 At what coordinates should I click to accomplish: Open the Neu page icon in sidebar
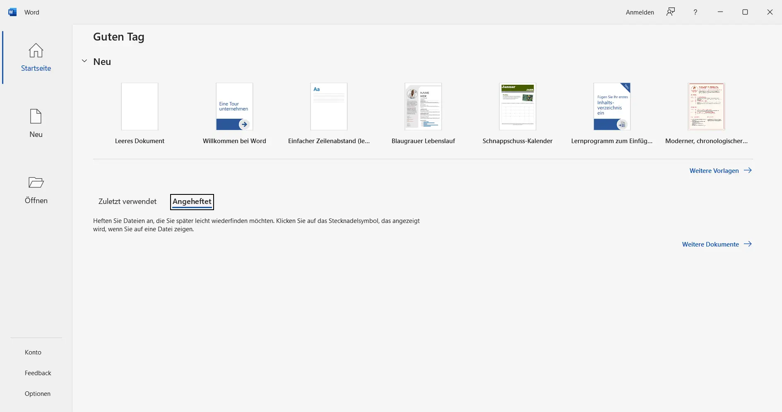coord(36,117)
